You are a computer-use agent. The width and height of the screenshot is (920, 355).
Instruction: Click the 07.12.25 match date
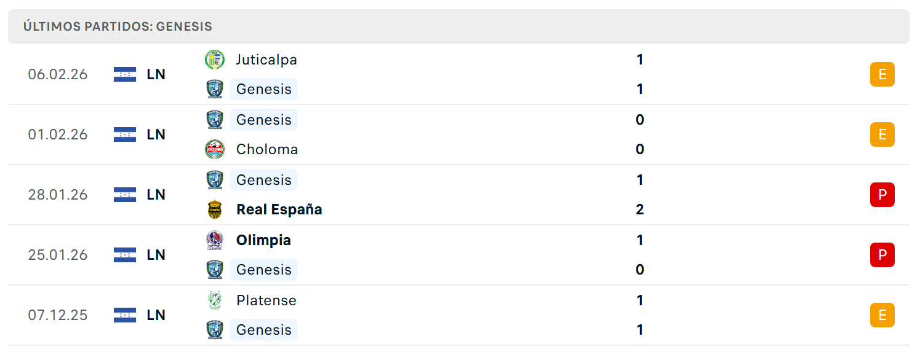coord(58,315)
